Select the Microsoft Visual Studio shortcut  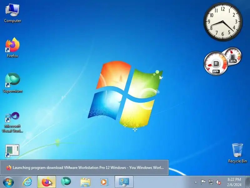[12, 122]
